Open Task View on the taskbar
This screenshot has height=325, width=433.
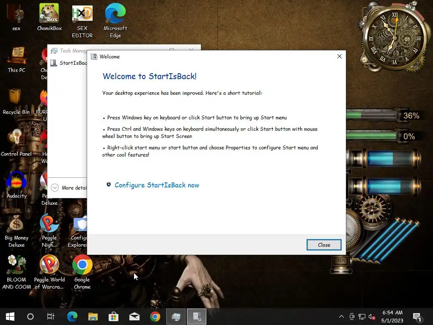pos(51,317)
